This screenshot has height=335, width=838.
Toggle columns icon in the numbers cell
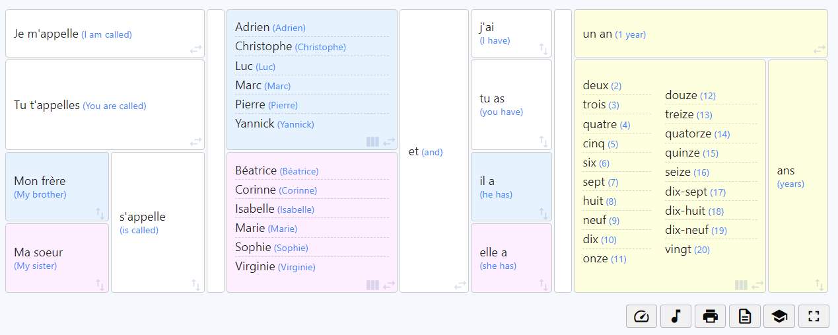741,285
